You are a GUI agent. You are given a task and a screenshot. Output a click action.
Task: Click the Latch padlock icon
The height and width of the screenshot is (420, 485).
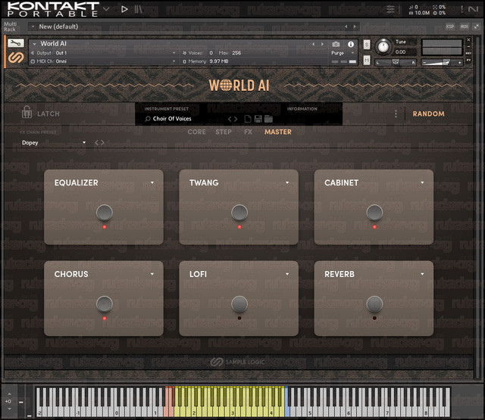pyautogui.click(x=27, y=112)
